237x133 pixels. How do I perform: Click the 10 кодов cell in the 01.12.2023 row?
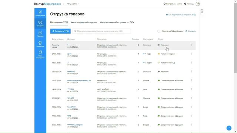pos(146,98)
